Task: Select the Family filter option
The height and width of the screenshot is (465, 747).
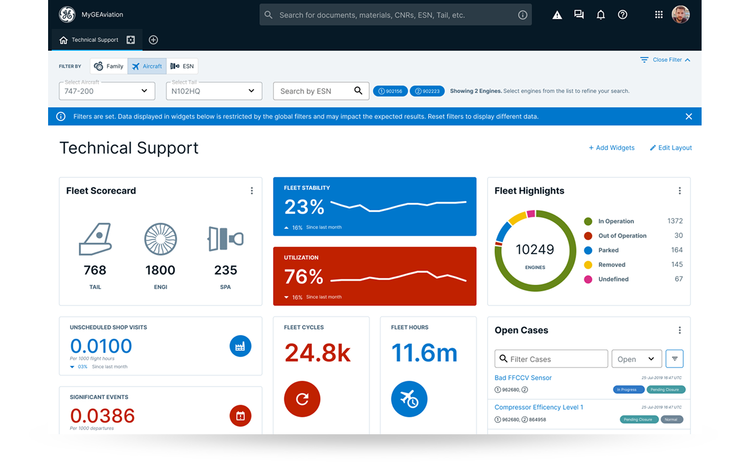Action: tap(109, 66)
